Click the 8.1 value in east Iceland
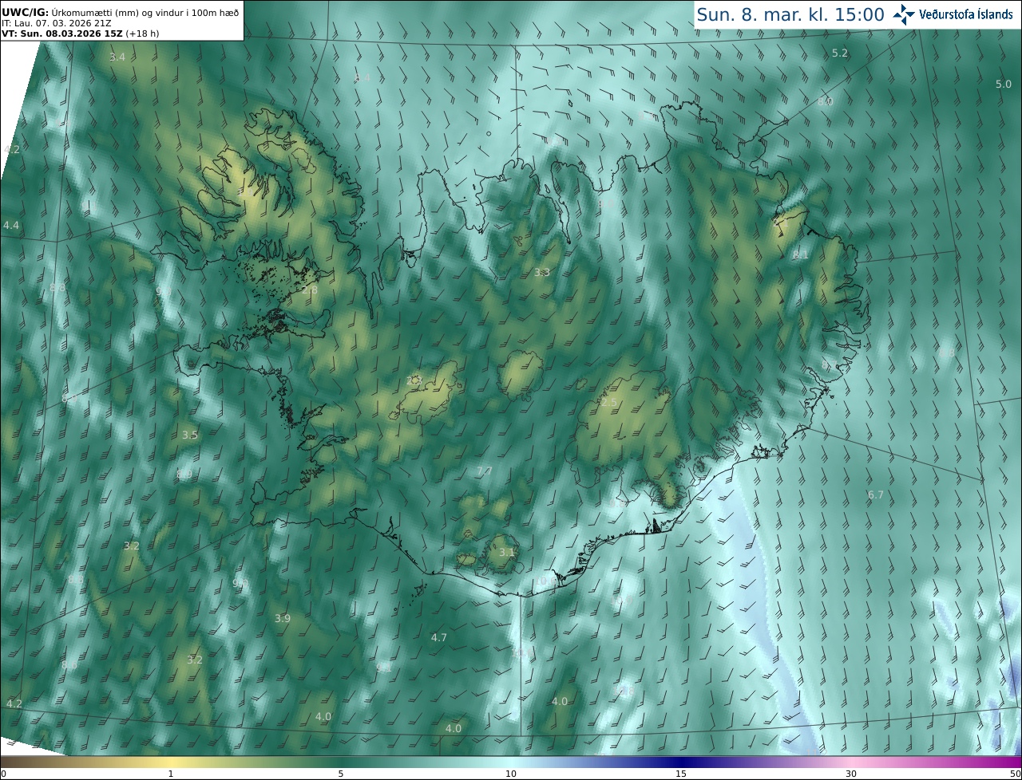The width and height of the screenshot is (1022, 780). pos(801,255)
